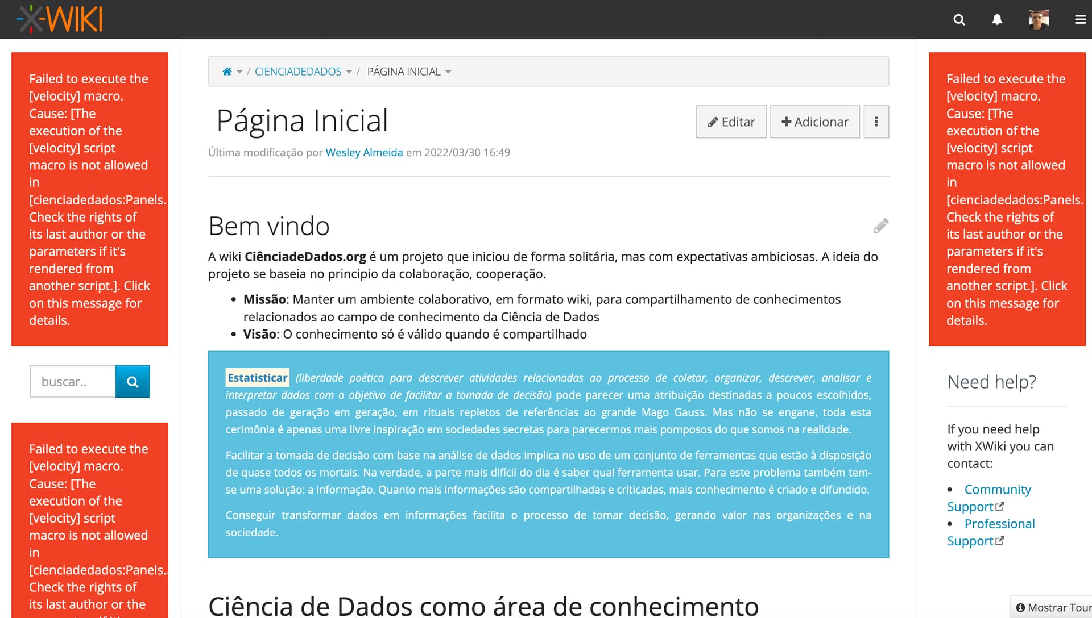Click the three-dot more options icon
Viewport: 1092px width, 618px height.
875,122
